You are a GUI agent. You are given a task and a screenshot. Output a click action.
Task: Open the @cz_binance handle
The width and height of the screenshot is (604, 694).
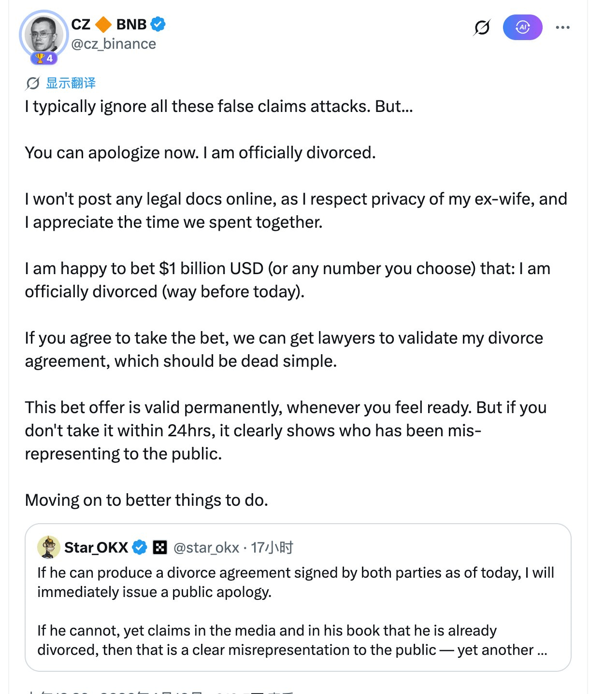(x=114, y=44)
